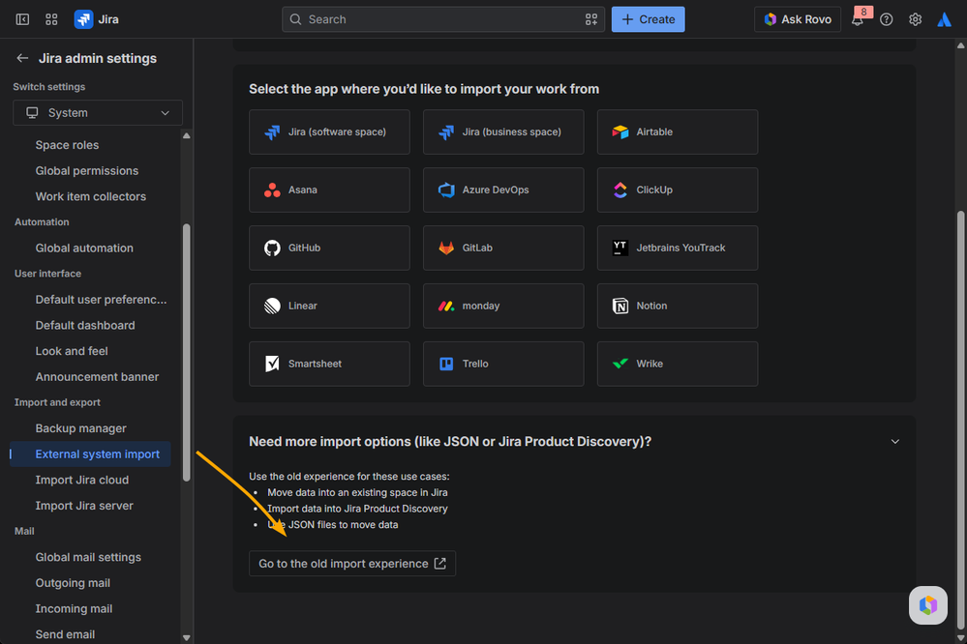Click the main page scrollbar thumb
The height and width of the screenshot is (644, 967).
coord(960,419)
